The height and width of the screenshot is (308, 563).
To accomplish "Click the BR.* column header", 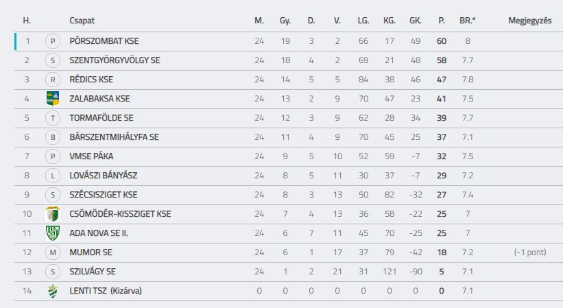I will click(x=468, y=21).
